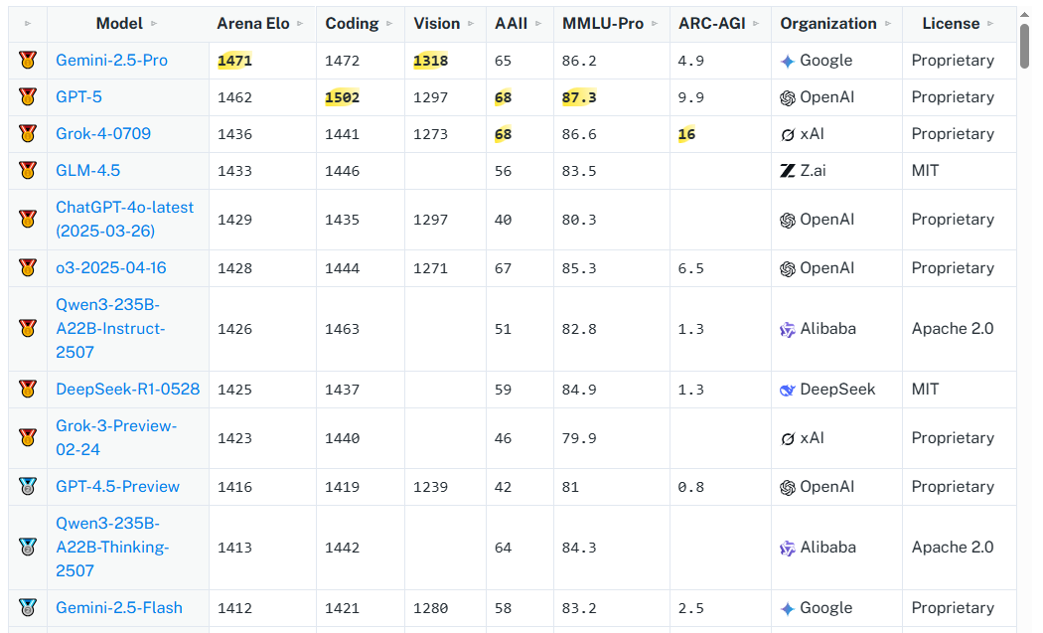Sort by the Arena Elo column arrow
The image size is (1043, 633).
point(301,24)
